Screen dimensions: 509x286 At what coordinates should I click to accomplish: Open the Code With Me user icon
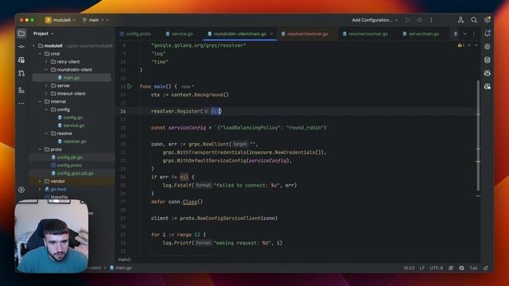click(x=460, y=20)
